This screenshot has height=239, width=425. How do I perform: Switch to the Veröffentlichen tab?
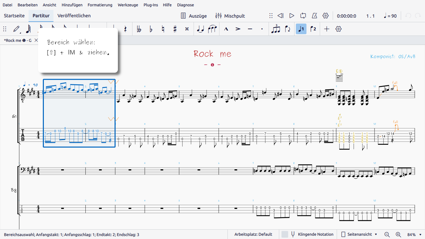[x=74, y=16]
